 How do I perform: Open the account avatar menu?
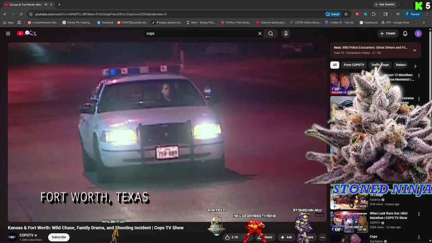pos(418,33)
